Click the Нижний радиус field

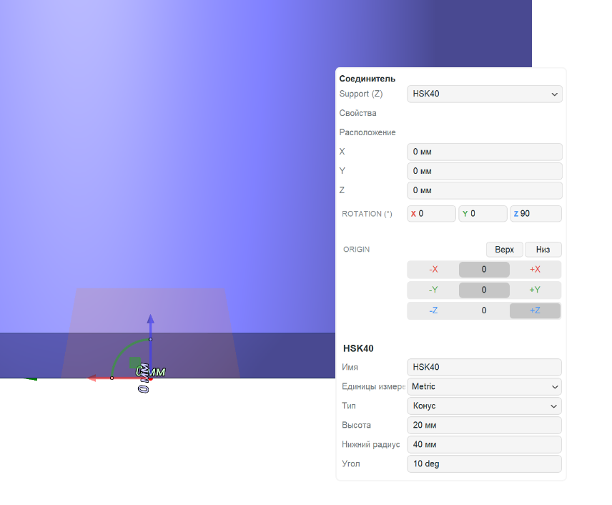click(x=484, y=445)
